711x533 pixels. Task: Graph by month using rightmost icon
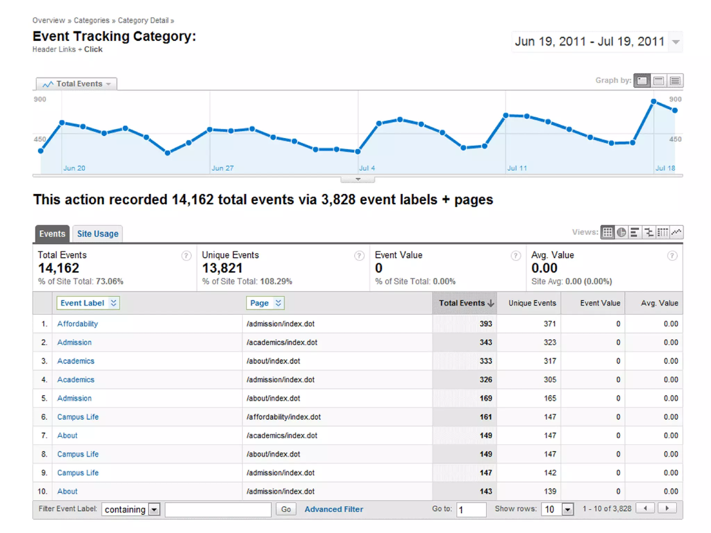tap(675, 81)
